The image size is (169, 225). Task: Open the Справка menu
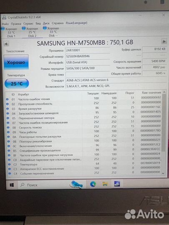[x=58, y=23]
